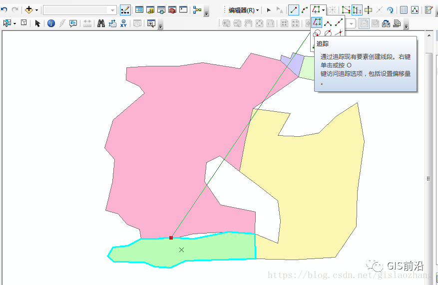
Task: Open the 编辑器(R) editor menu
Action: (244, 10)
